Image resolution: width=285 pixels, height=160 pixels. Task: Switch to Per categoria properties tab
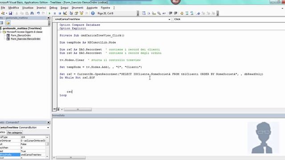(x=15, y=132)
